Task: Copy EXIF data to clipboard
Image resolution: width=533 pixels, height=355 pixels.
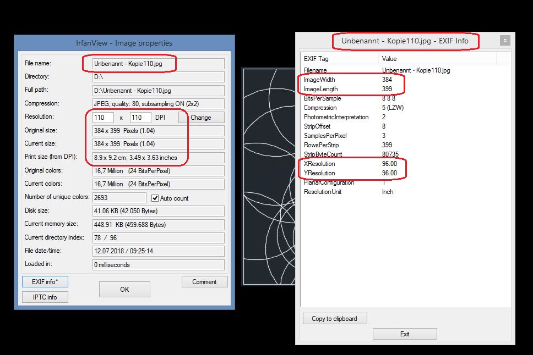Action: point(335,319)
